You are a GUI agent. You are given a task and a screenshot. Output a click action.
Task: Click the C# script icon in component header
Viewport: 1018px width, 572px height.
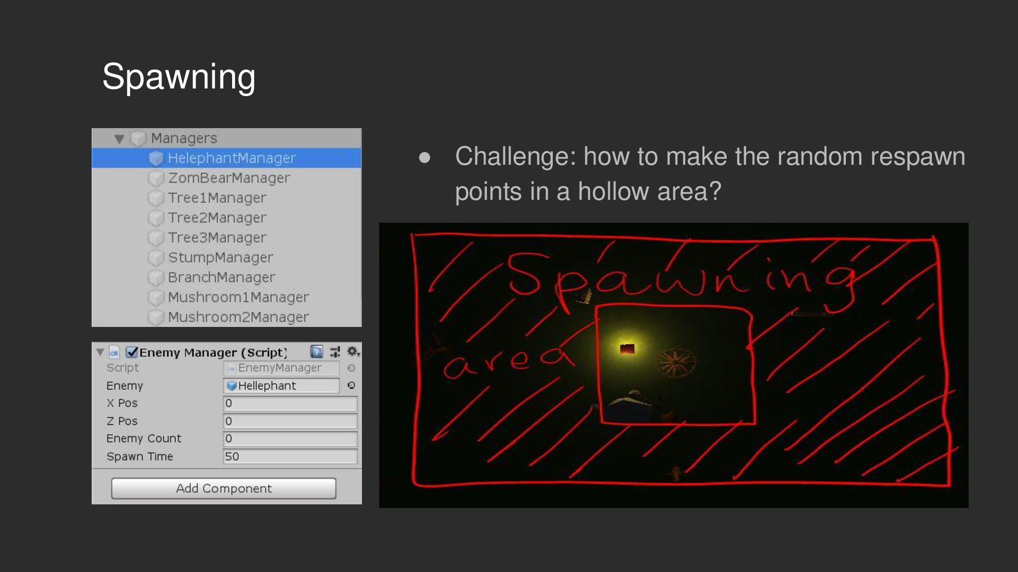(x=115, y=352)
